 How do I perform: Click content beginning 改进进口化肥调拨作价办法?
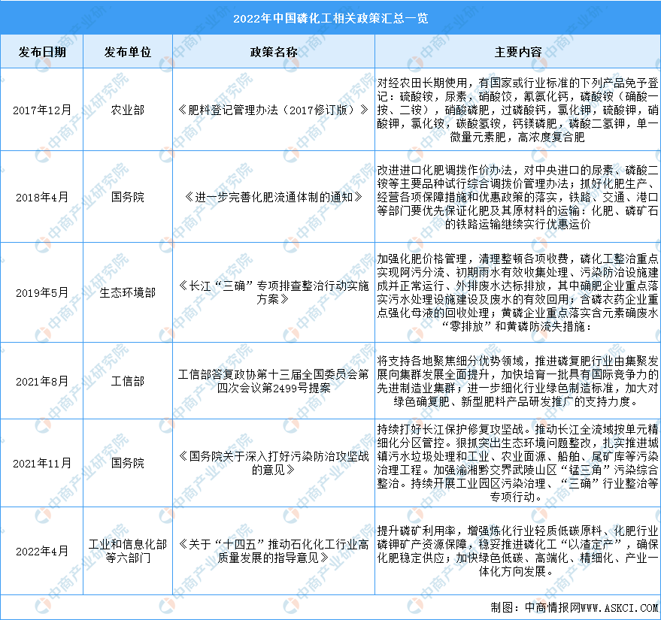pyautogui.click(x=517, y=197)
